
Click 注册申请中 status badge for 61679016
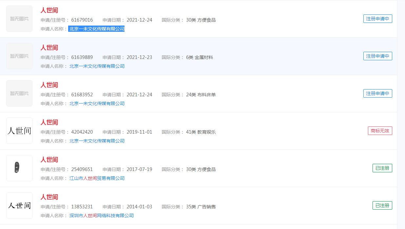pyautogui.click(x=378, y=19)
